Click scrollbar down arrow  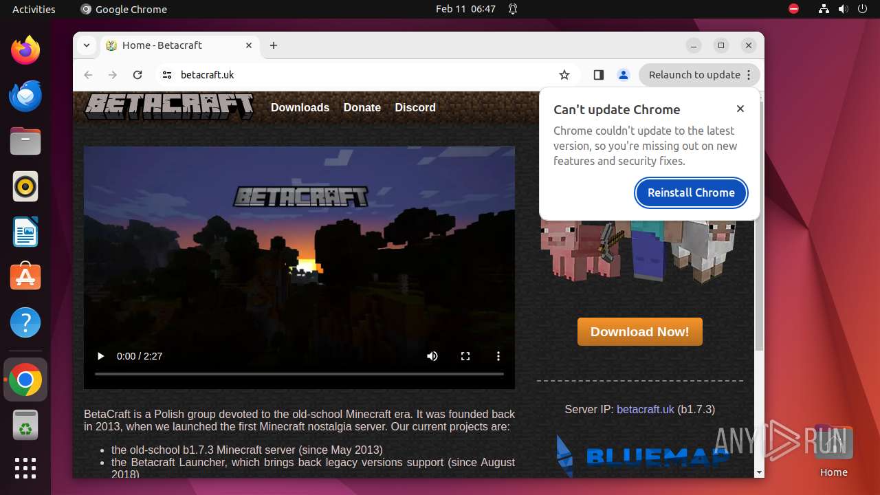point(759,472)
